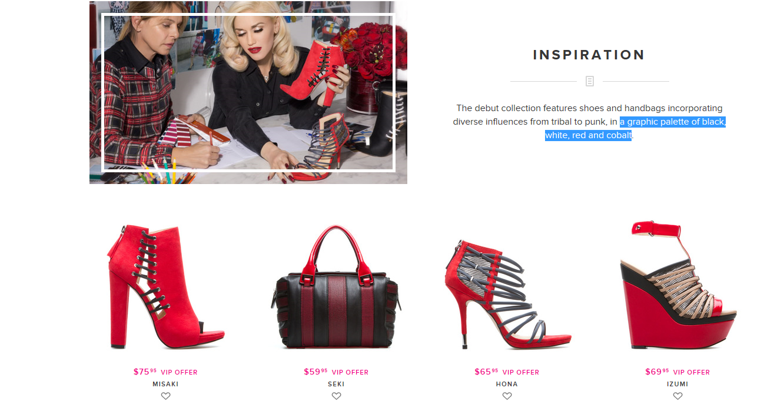
Task: Select the IZUMI product title
Action: tap(677, 384)
